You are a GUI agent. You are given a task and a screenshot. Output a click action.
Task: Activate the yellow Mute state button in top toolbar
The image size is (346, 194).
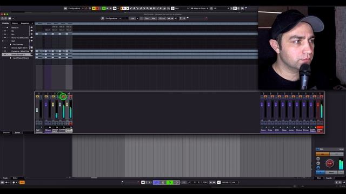tap(94, 9)
